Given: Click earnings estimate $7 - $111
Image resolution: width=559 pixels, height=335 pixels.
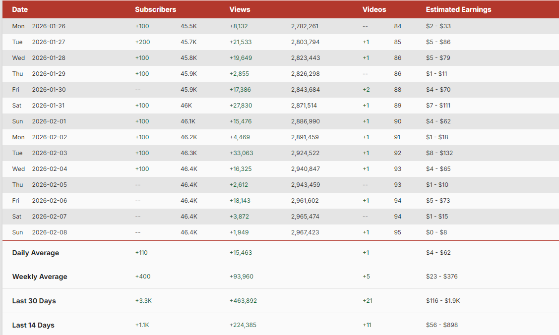Looking at the screenshot, I should tap(438, 106).
